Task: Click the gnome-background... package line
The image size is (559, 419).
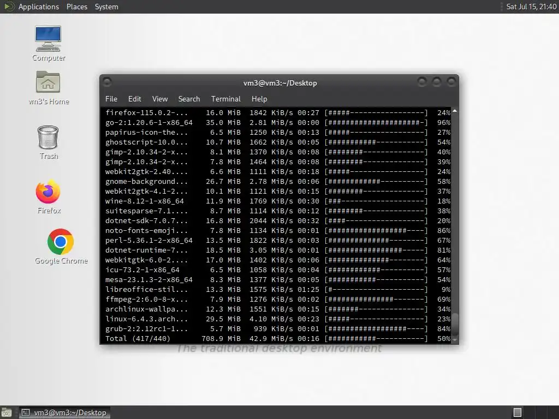Action: 278,181
